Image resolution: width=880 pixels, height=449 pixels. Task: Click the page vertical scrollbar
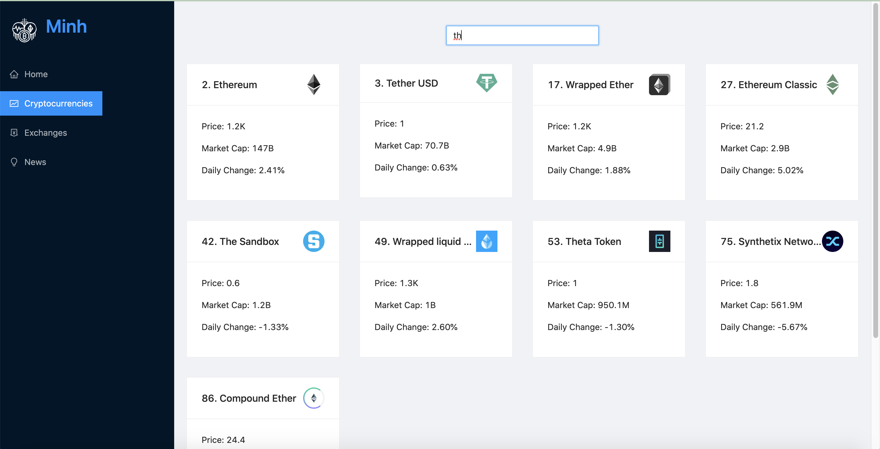875,171
